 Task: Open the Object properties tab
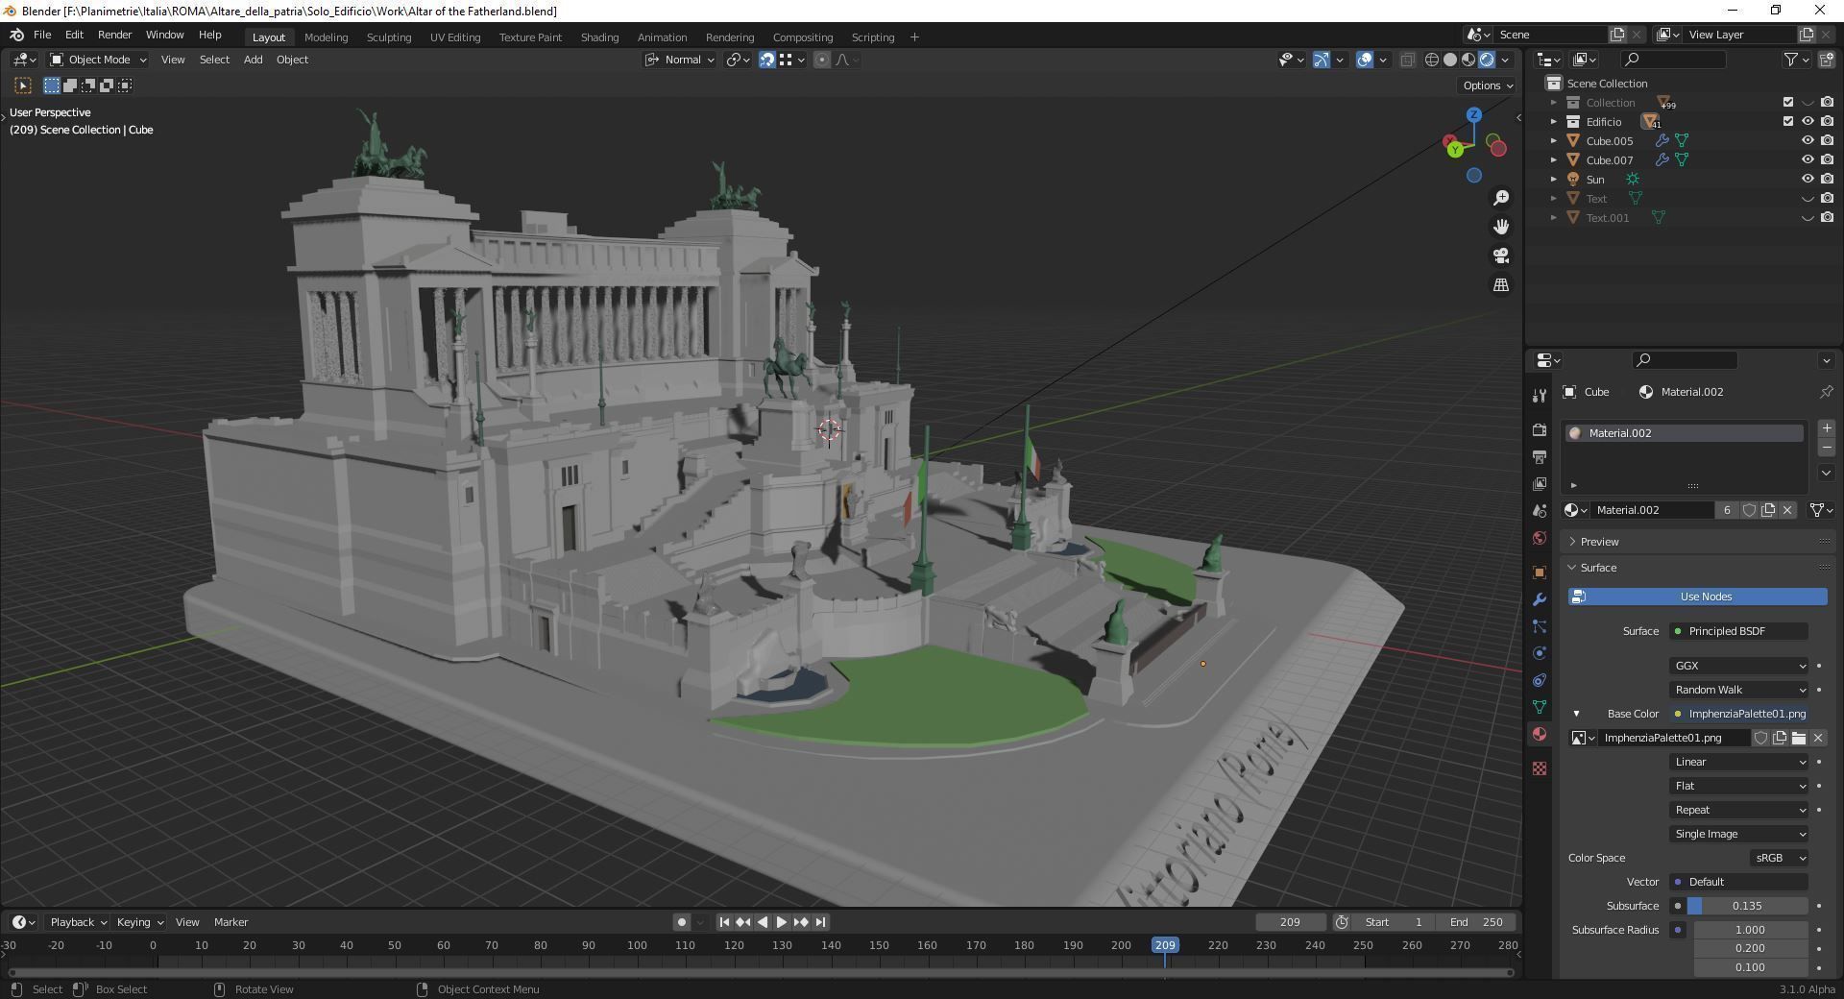(x=1540, y=572)
